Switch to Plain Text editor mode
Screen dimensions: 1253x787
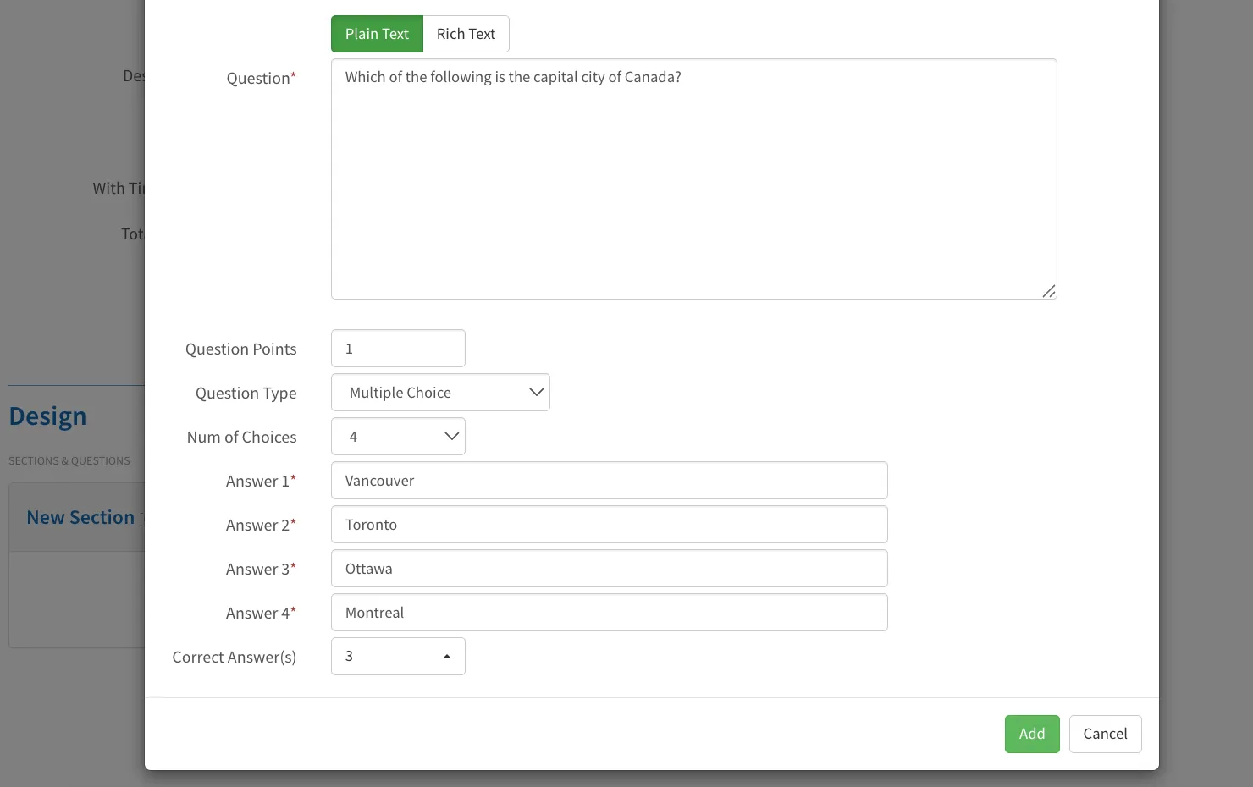pos(377,34)
